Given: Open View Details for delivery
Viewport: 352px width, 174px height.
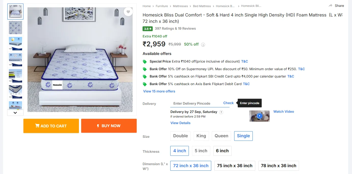Looking at the screenshot, I should (180, 123).
